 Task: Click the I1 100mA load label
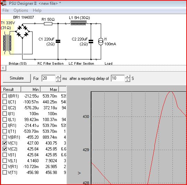click(110, 41)
